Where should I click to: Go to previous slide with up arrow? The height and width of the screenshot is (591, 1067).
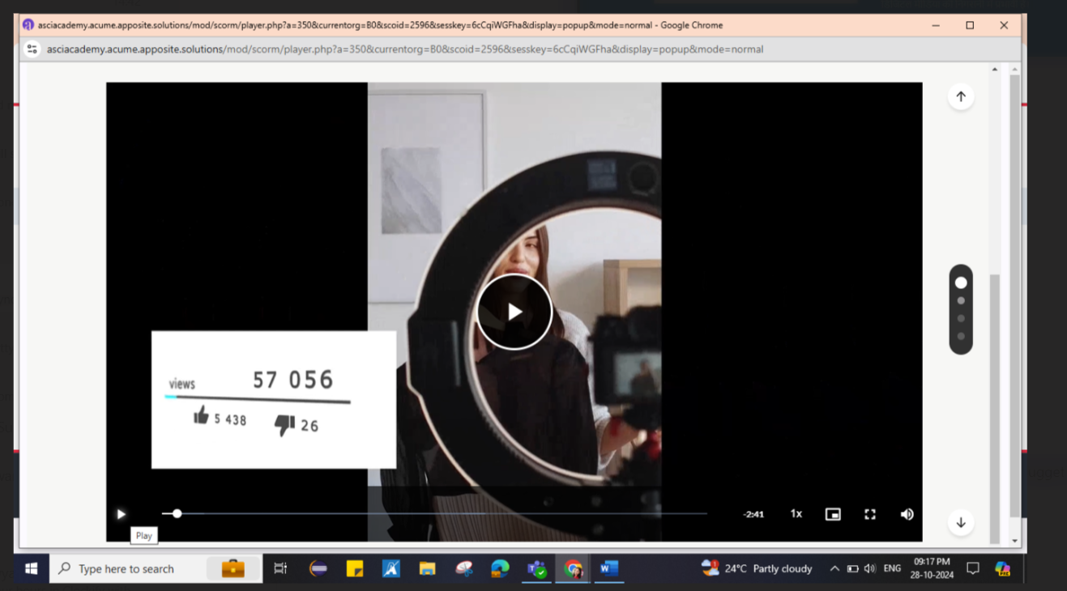pyautogui.click(x=961, y=96)
